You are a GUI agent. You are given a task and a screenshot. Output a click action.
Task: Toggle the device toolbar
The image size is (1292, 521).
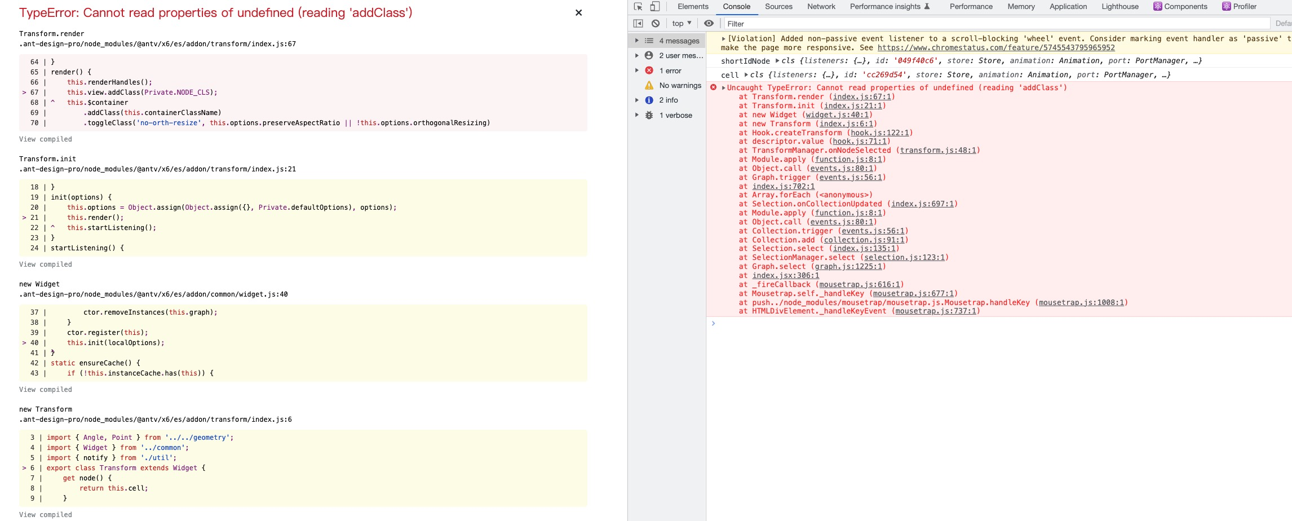(654, 6)
